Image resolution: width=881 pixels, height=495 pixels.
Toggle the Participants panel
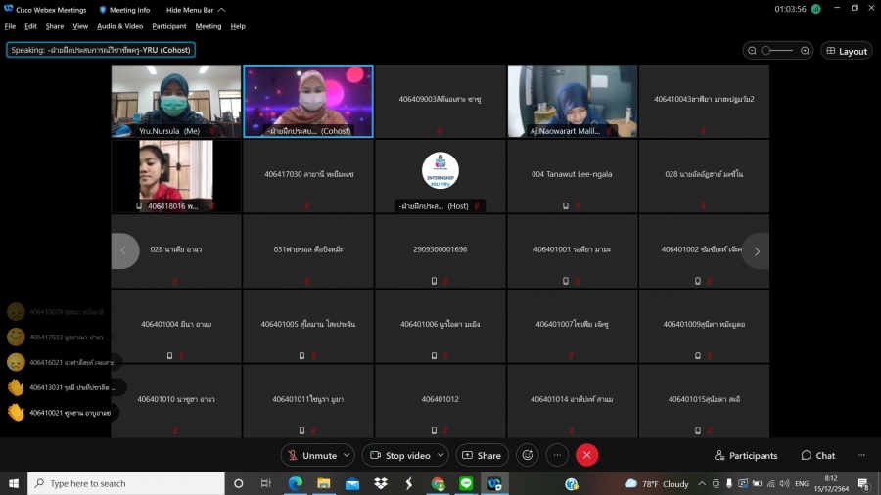[x=746, y=455]
